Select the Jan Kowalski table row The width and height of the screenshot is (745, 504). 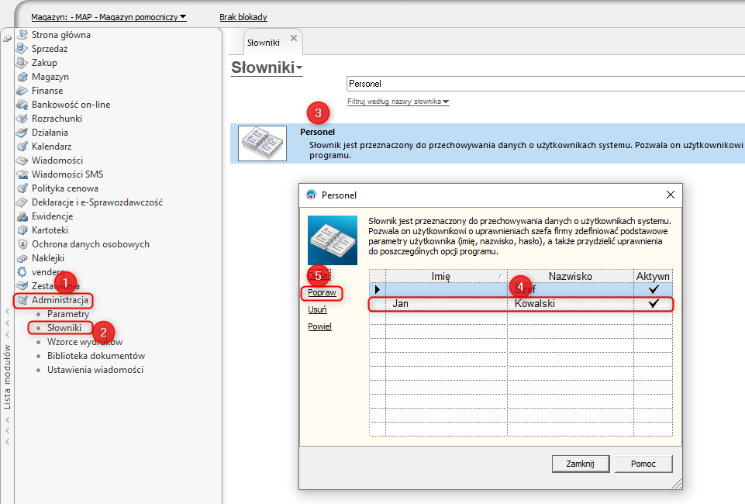(x=521, y=303)
